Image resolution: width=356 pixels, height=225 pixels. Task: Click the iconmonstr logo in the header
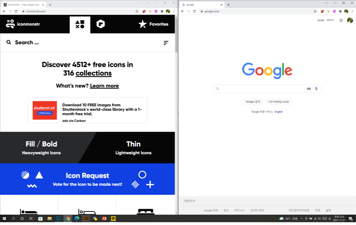point(23,24)
